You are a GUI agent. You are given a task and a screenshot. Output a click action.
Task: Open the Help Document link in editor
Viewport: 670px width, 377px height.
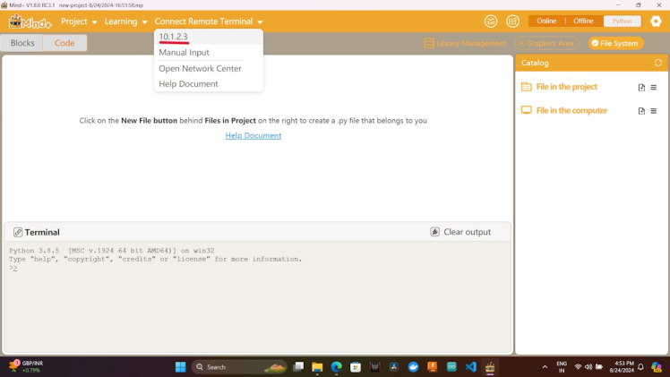coord(253,136)
